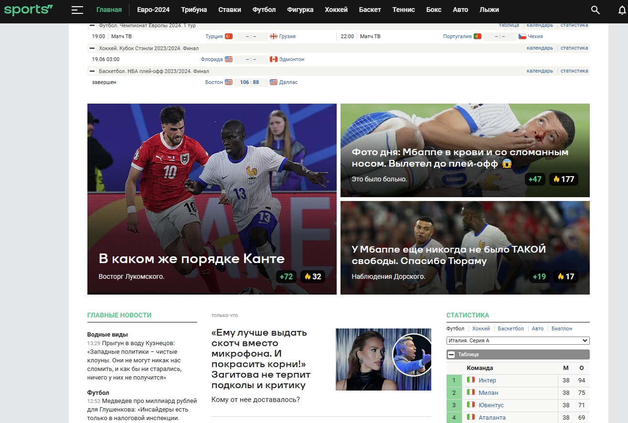Open В каком же порядке Канте article

(192, 259)
